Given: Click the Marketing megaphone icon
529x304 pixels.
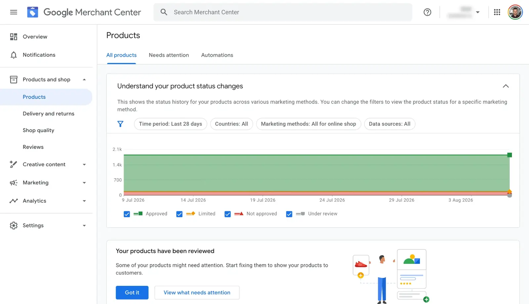Looking at the screenshot, I should (x=14, y=183).
